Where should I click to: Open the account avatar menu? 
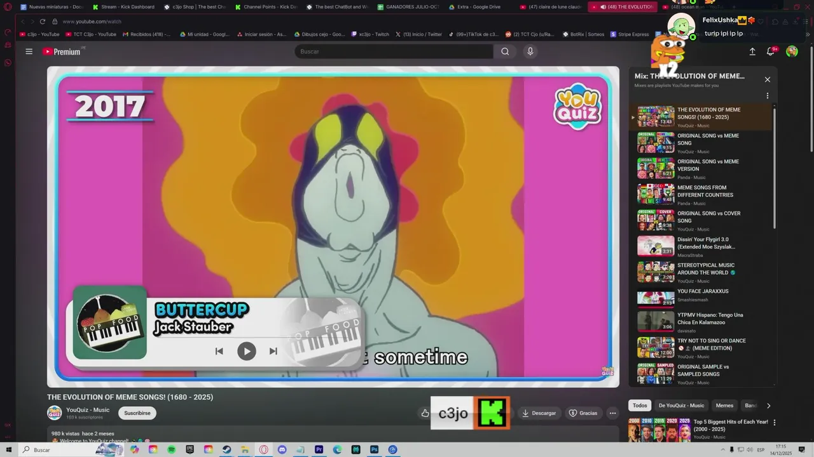click(x=792, y=51)
